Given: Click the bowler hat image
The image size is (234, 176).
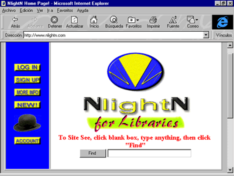Looking at the screenshot, I should tap(27, 123).
